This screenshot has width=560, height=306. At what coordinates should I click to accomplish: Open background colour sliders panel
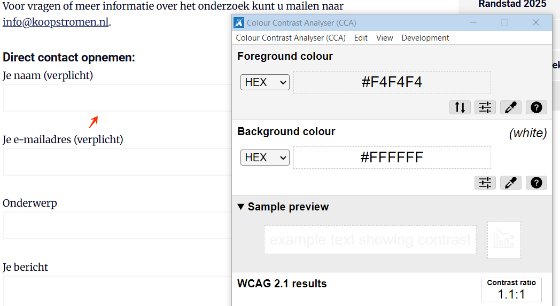pos(485,183)
